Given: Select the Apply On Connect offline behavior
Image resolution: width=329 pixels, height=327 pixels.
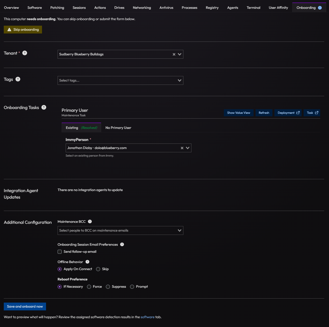Looking at the screenshot, I should (60, 269).
